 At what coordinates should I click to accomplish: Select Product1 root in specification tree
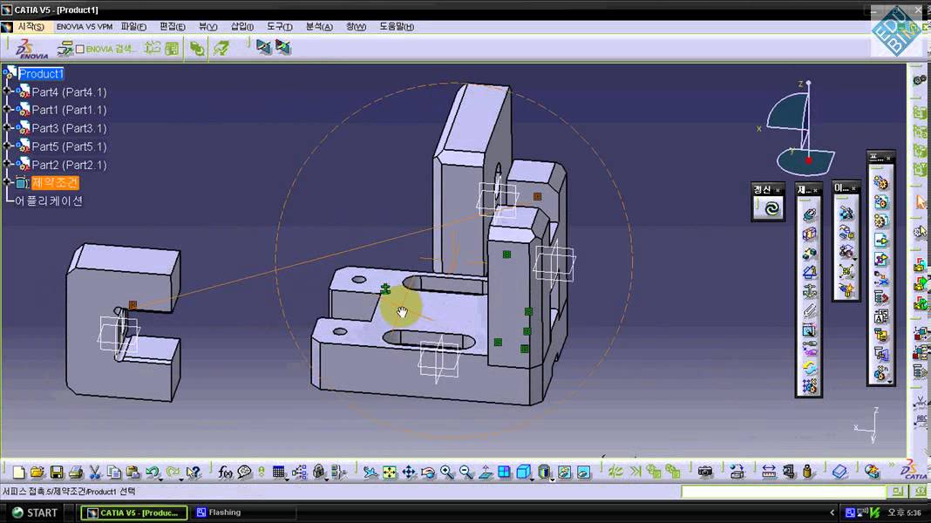[x=41, y=73]
